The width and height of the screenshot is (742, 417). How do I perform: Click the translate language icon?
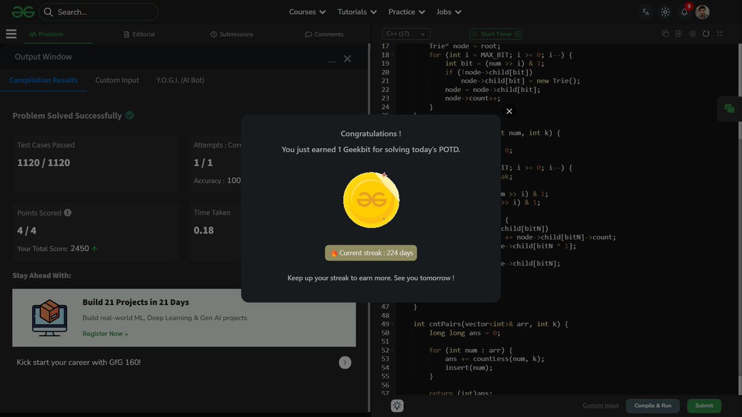pos(645,12)
